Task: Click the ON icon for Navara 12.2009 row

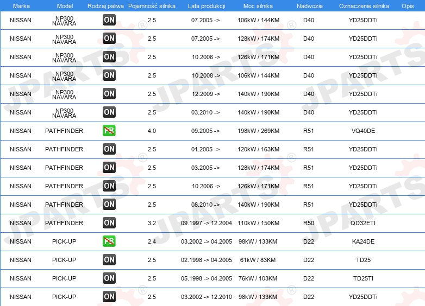Action: 109,94
